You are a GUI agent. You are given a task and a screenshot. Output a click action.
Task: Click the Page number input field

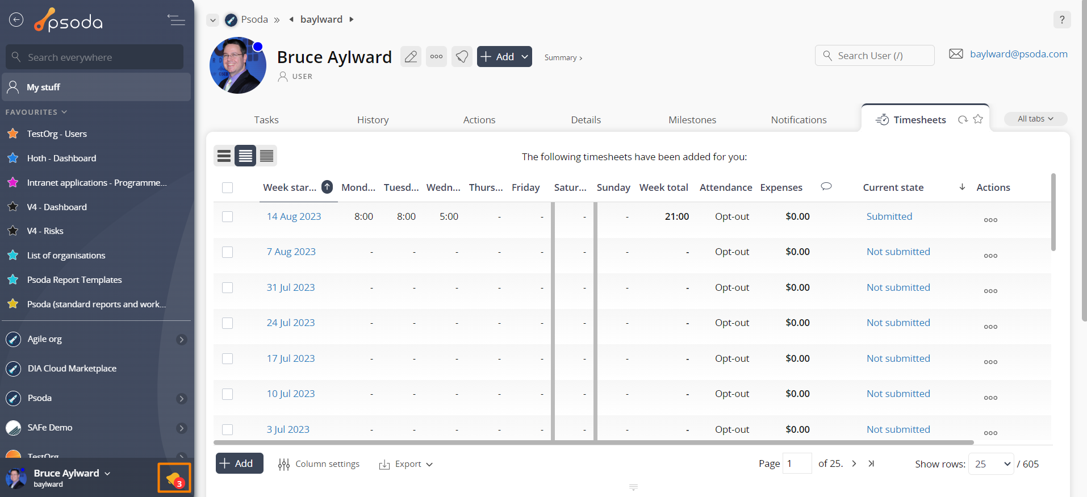(797, 463)
